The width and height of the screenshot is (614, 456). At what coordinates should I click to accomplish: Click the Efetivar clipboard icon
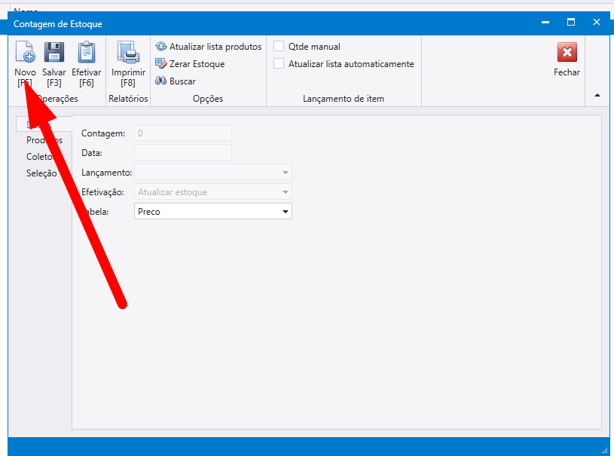(87, 53)
